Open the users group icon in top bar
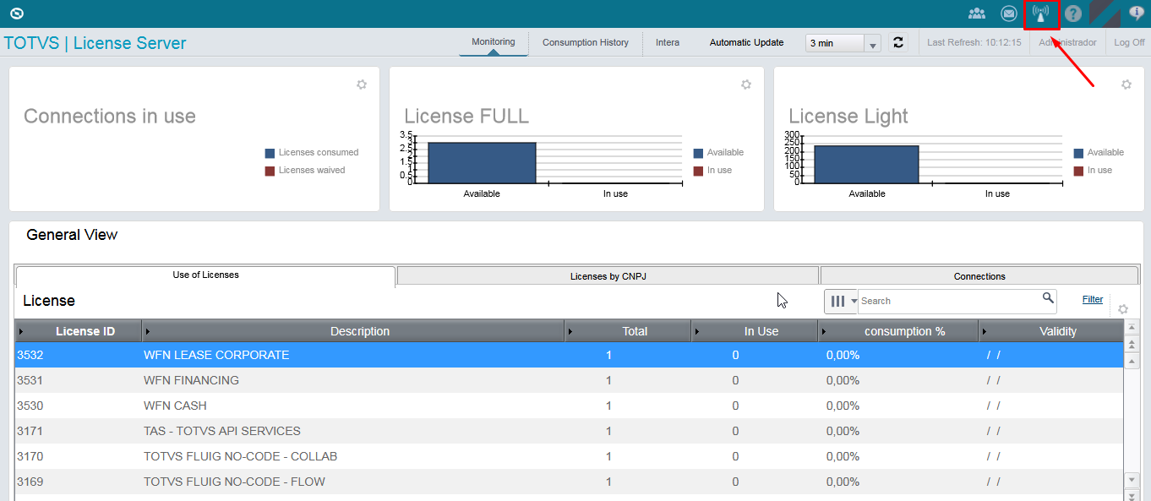The height and width of the screenshot is (501, 1151). (977, 14)
